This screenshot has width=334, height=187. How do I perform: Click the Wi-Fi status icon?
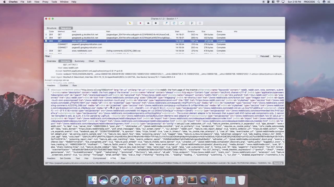point(278,2)
